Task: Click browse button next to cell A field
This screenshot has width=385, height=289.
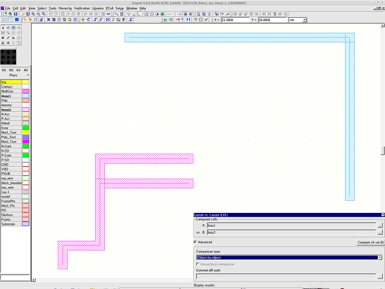Action: [x=380, y=225]
